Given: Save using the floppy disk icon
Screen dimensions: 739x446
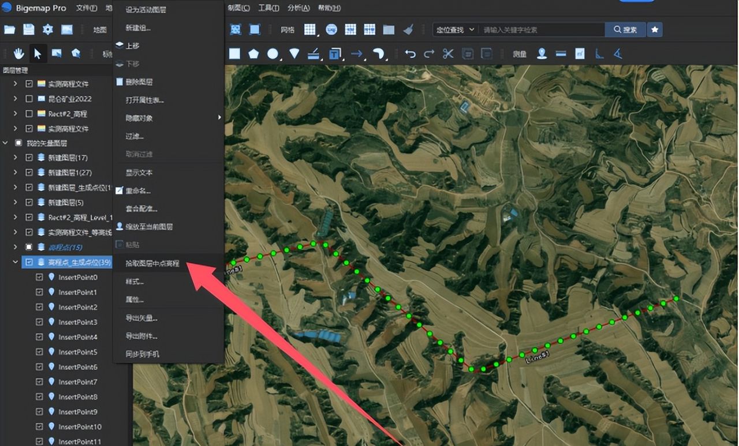Looking at the screenshot, I should pos(28,29).
